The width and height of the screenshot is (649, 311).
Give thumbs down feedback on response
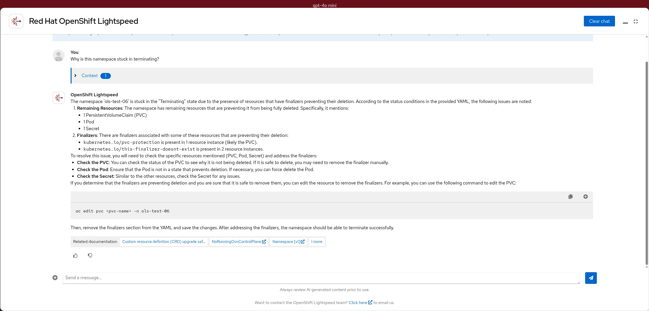(90, 256)
